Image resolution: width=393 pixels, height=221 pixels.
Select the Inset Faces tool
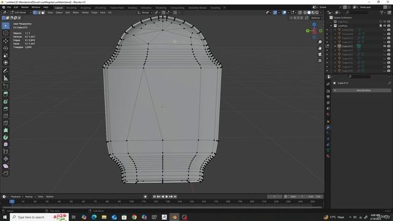coord(6,101)
